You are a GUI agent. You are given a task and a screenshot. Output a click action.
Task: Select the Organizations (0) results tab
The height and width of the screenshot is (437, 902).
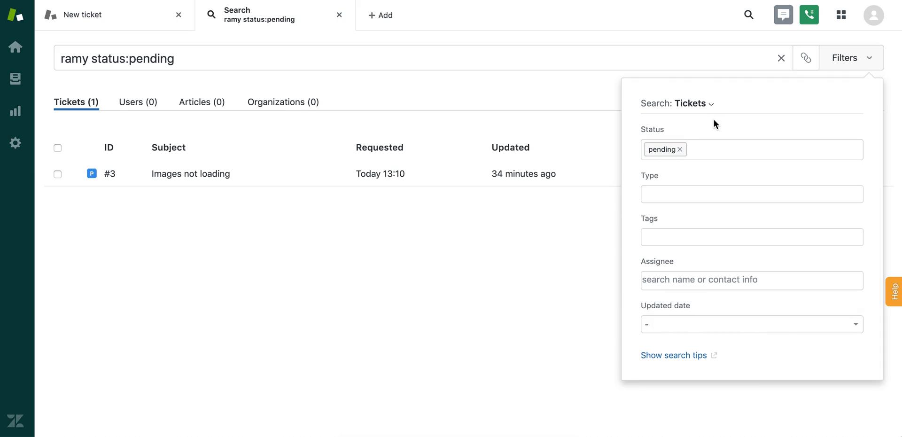[283, 102]
